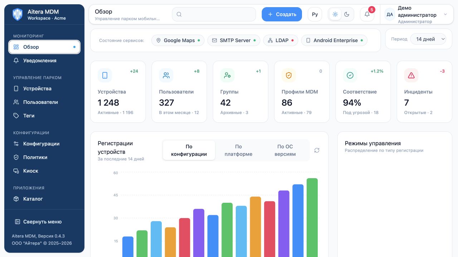Click the Состояние сервисов label

[x=122, y=40]
